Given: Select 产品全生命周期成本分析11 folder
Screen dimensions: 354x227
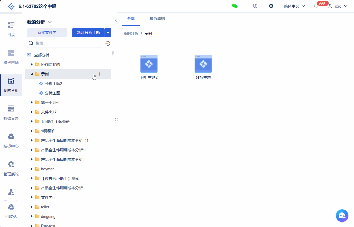Looking at the screenshot, I should pyautogui.click(x=64, y=150).
